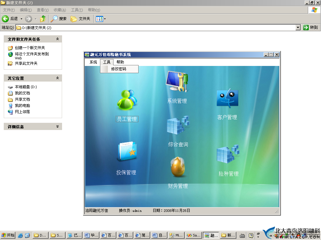
Task: Open 共享文档 link
Action: click(22, 99)
